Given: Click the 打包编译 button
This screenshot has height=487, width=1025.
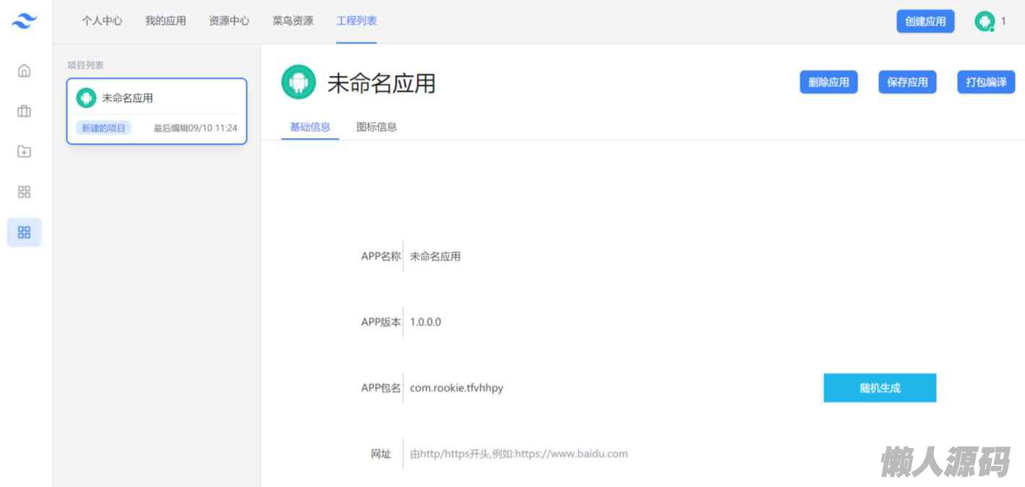Looking at the screenshot, I should tap(986, 82).
